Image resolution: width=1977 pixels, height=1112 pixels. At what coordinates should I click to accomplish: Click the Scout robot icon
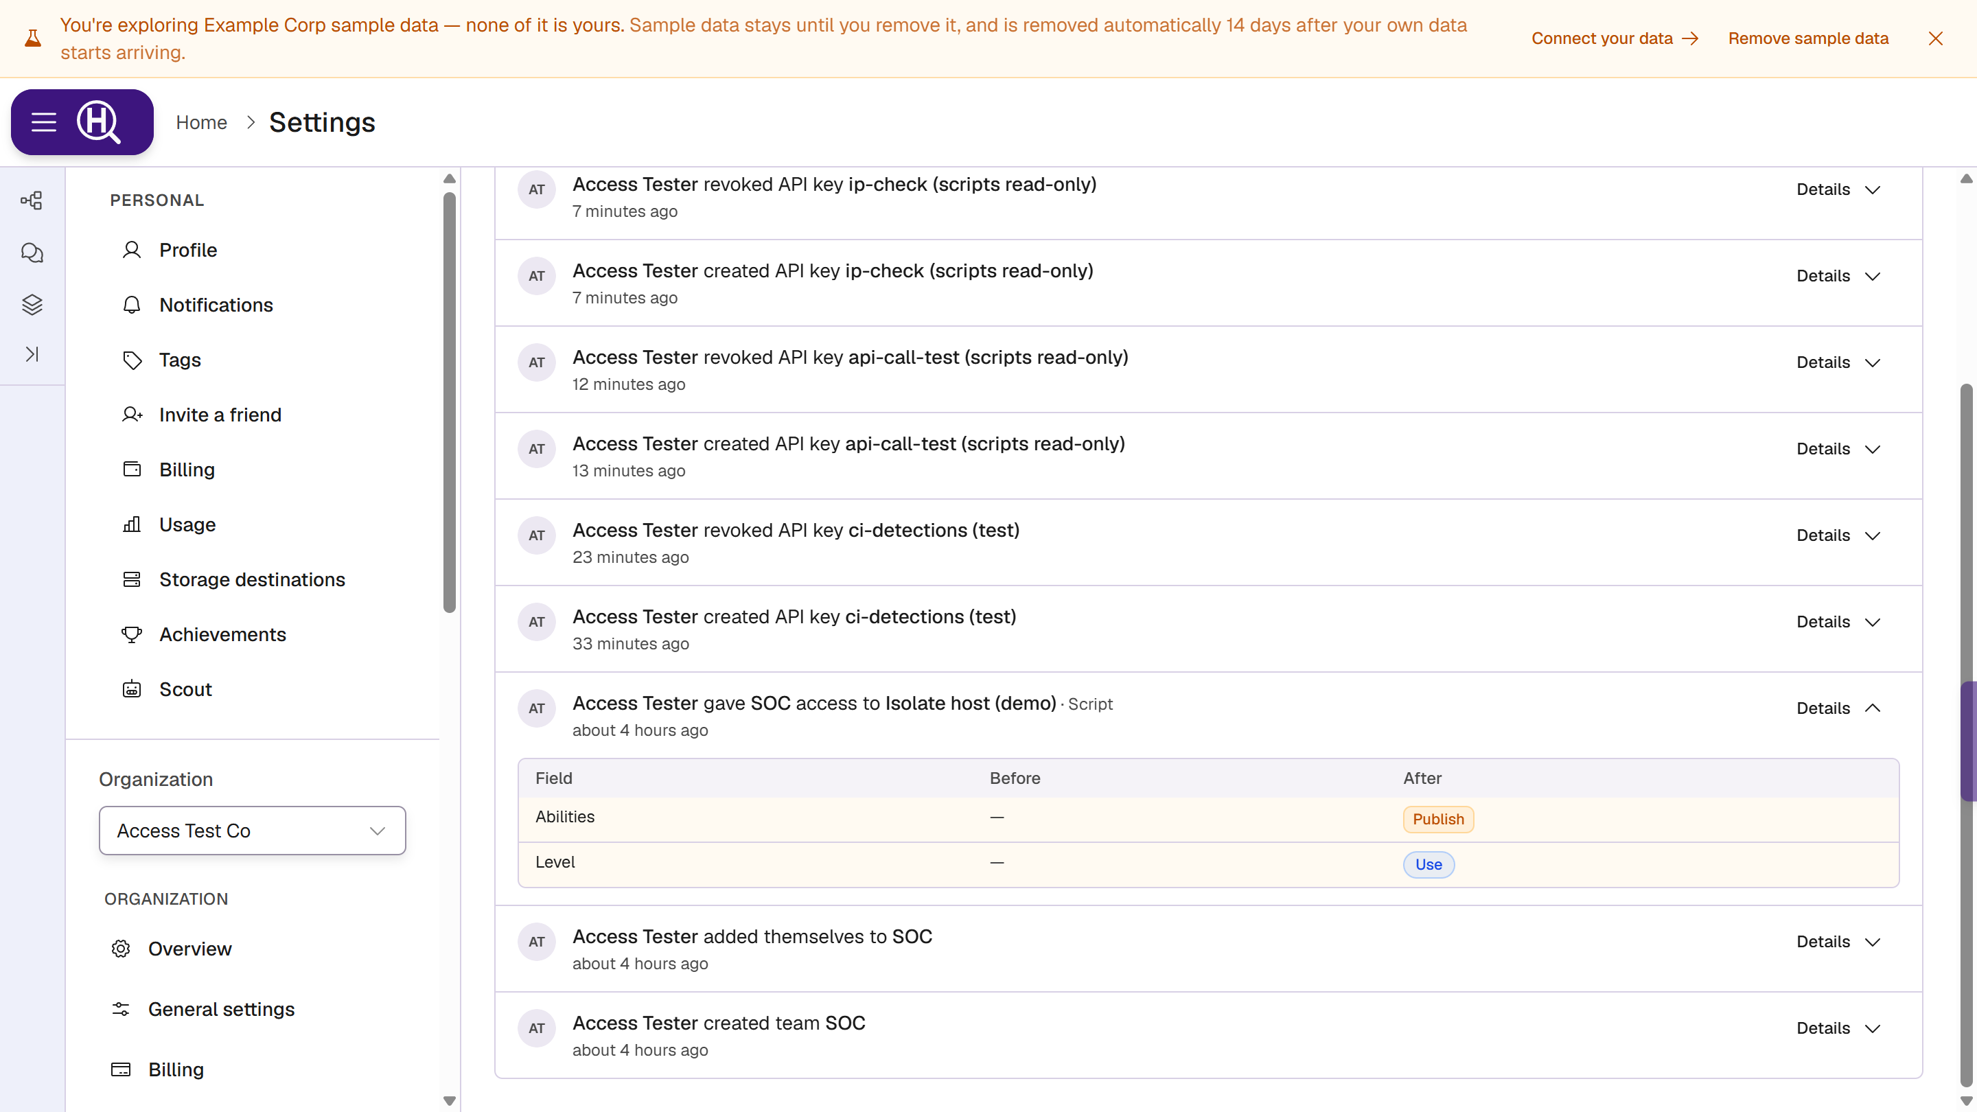[132, 689]
